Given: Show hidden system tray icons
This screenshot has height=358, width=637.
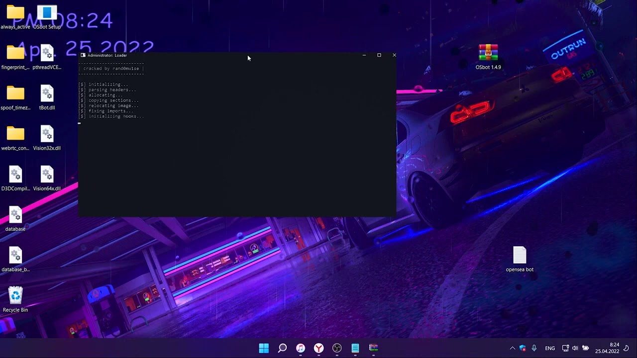Looking at the screenshot, I should [512, 348].
